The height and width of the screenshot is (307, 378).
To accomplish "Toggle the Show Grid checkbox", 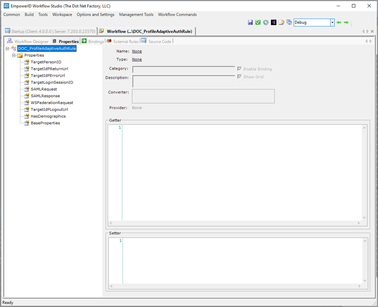I will (239, 77).
